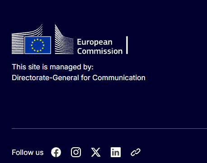
Task: Click the Follow us label
Action: point(28,152)
